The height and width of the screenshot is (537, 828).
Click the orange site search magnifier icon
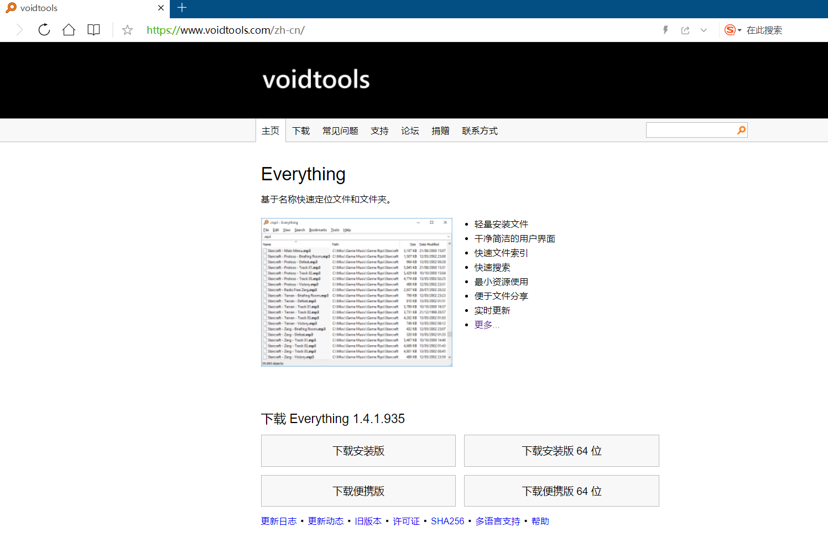tap(741, 130)
